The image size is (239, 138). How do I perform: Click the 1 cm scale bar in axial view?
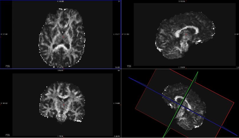pos(8,66)
